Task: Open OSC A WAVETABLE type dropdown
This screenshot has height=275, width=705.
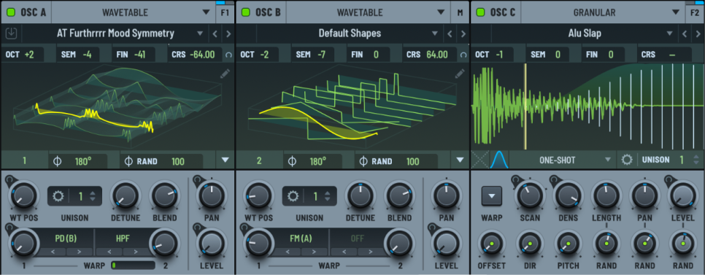Action: click(134, 12)
